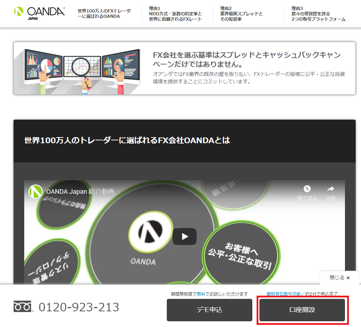Click banner text starting オアンダではFX業界の
Viewport: 361px width, 327px height.
[249, 78]
